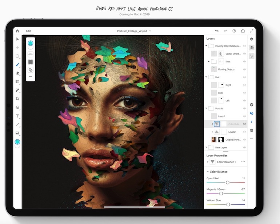Select the Layer 1 row
Viewport: 280px width, 224px height.
click(225, 116)
